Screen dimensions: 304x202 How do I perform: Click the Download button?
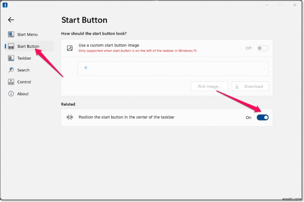click(250, 86)
